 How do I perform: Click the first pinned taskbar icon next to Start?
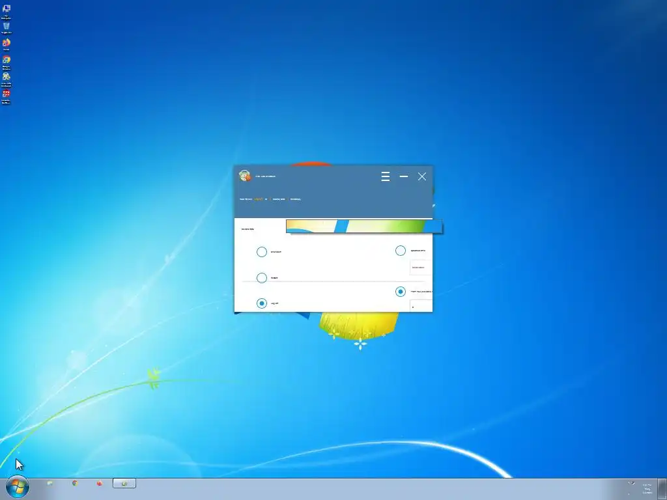50,484
